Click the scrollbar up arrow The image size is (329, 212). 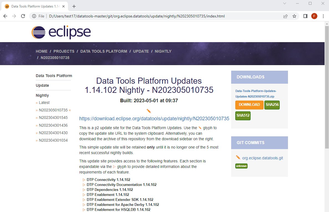[x=327, y=24]
